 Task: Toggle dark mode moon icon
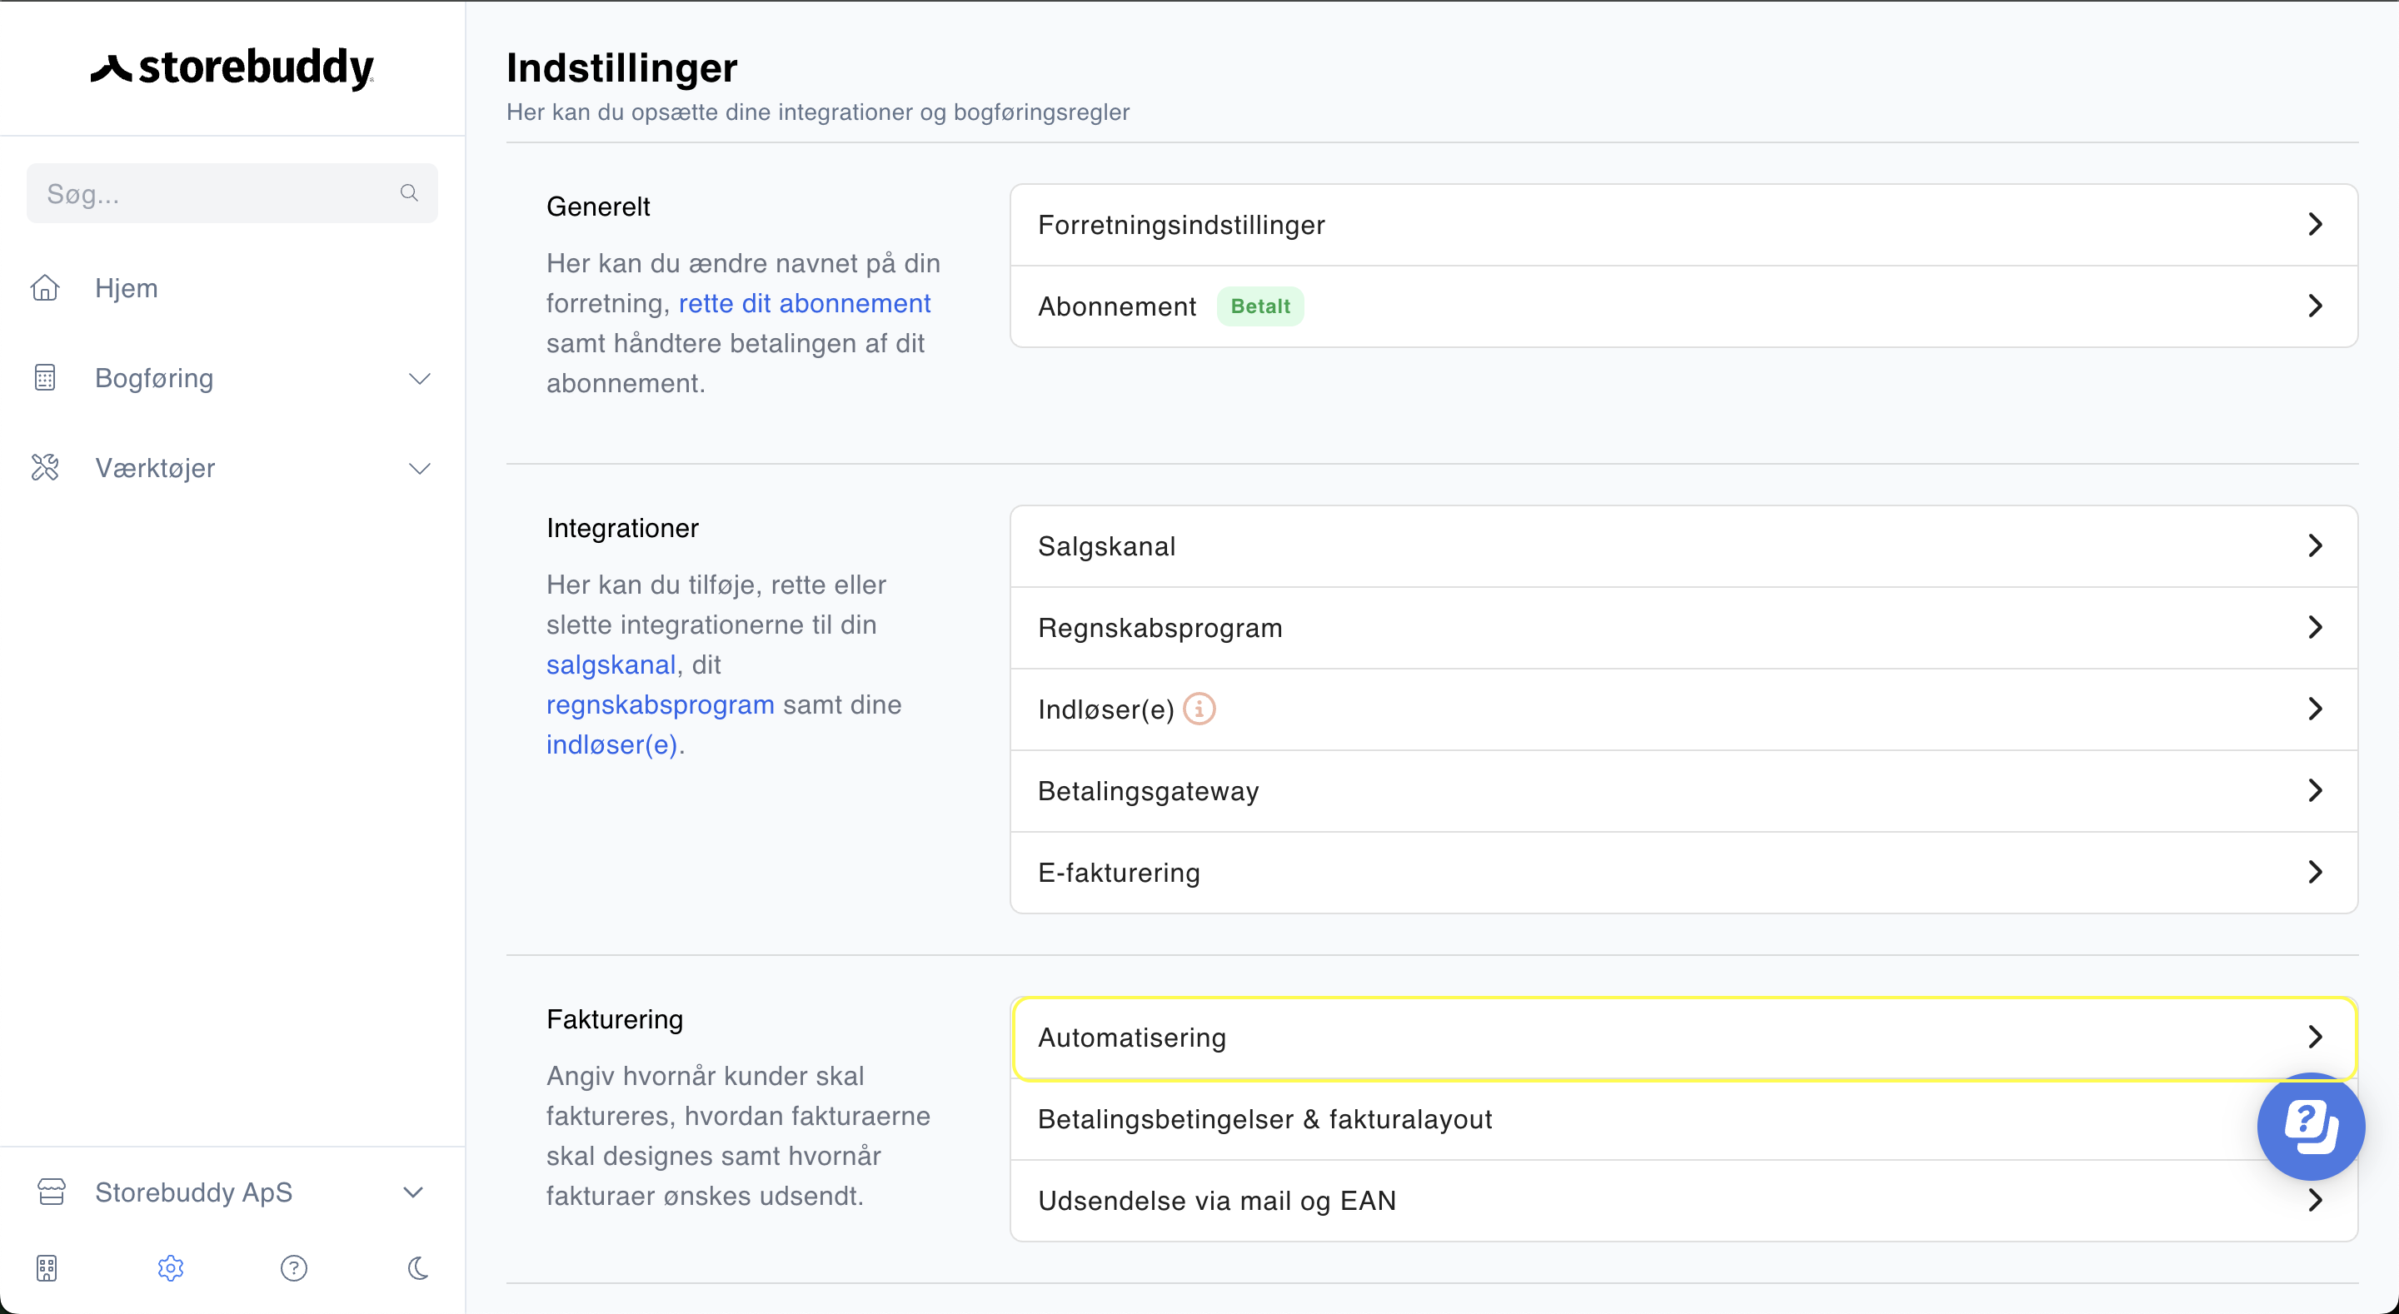pyautogui.click(x=418, y=1267)
